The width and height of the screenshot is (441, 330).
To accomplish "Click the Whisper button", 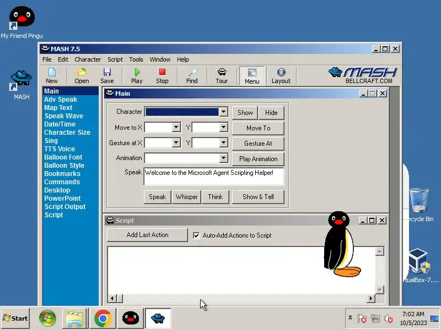I will [186, 197].
